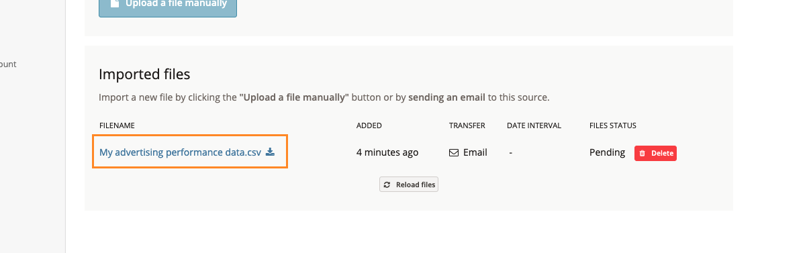The image size is (807, 253).
Task: Click the envelope icon in the Transfer column
Action: tap(454, 152)
